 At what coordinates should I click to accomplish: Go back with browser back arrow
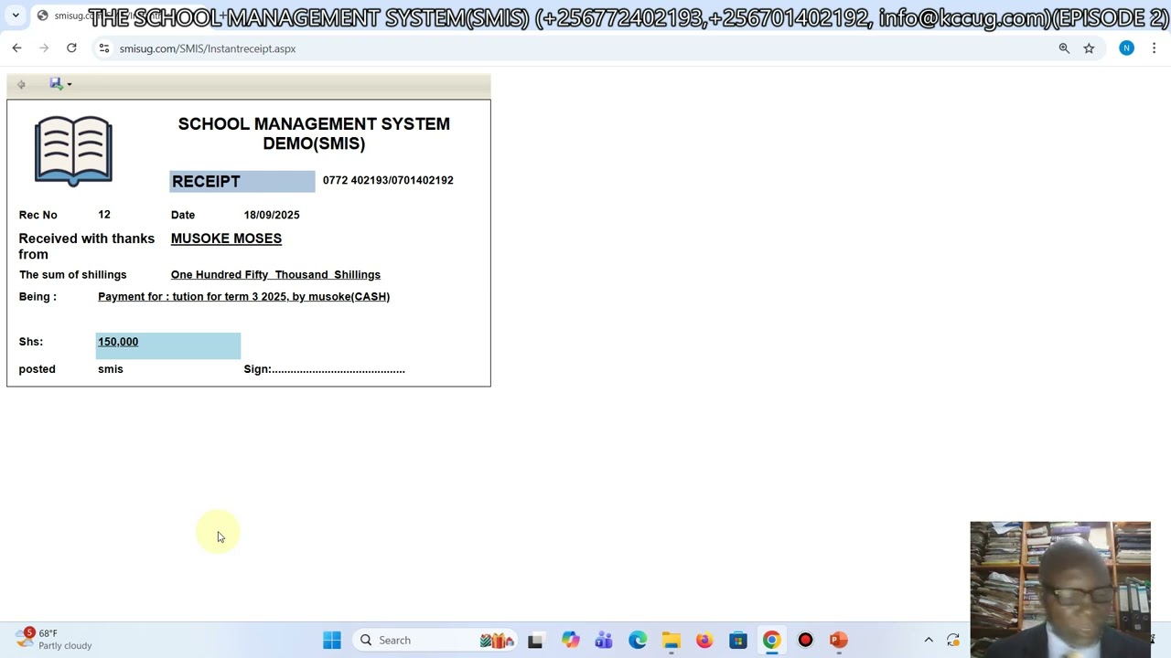tap(16, 48)
